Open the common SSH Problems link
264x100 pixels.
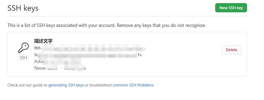coord(134,85)
